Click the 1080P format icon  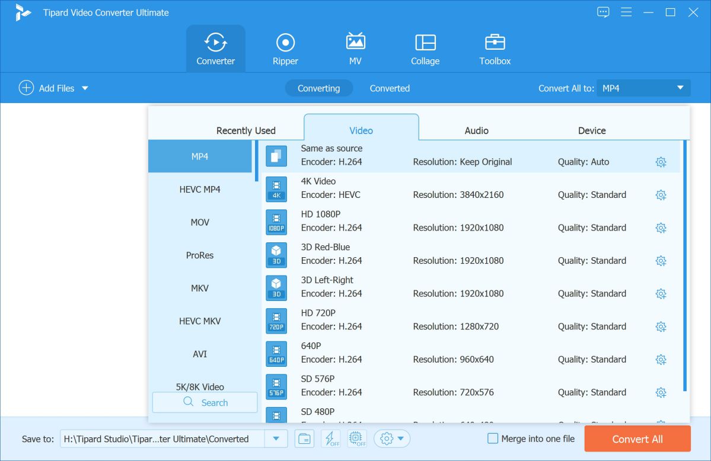click(276, 222)
